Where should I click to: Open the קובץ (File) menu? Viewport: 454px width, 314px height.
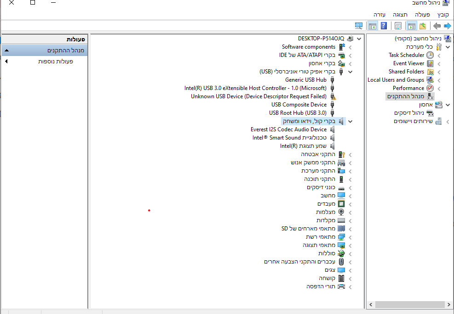(x=443, y=15)
